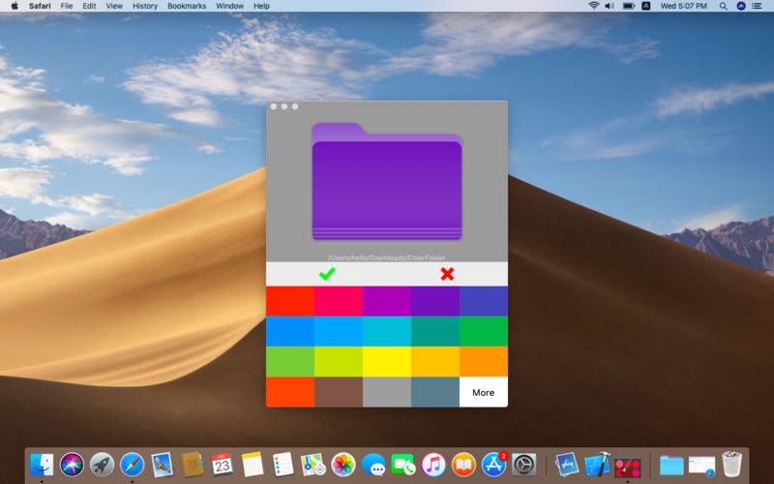
Task: Open Siri from the menu bar
Action: [x=741, y=6]
